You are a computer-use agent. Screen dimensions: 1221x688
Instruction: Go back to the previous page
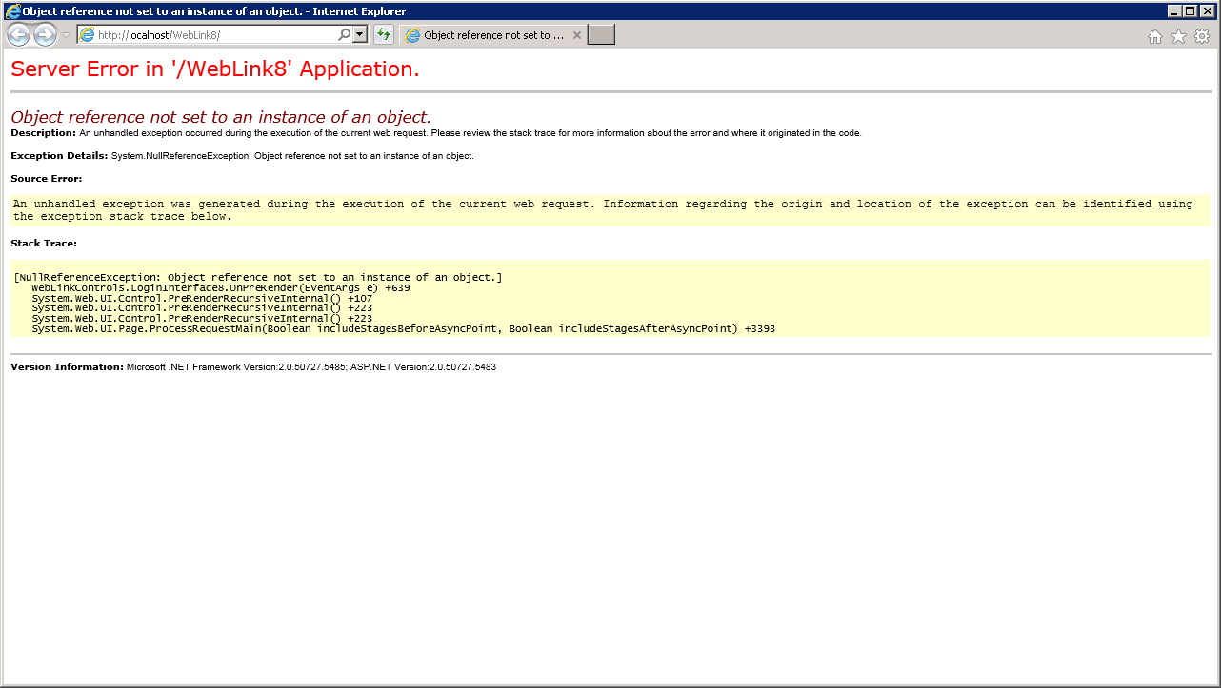pos(18,35)
